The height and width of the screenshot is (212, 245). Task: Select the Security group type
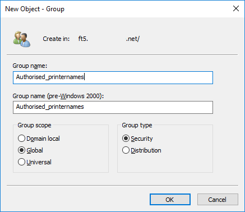pos(137,139)
